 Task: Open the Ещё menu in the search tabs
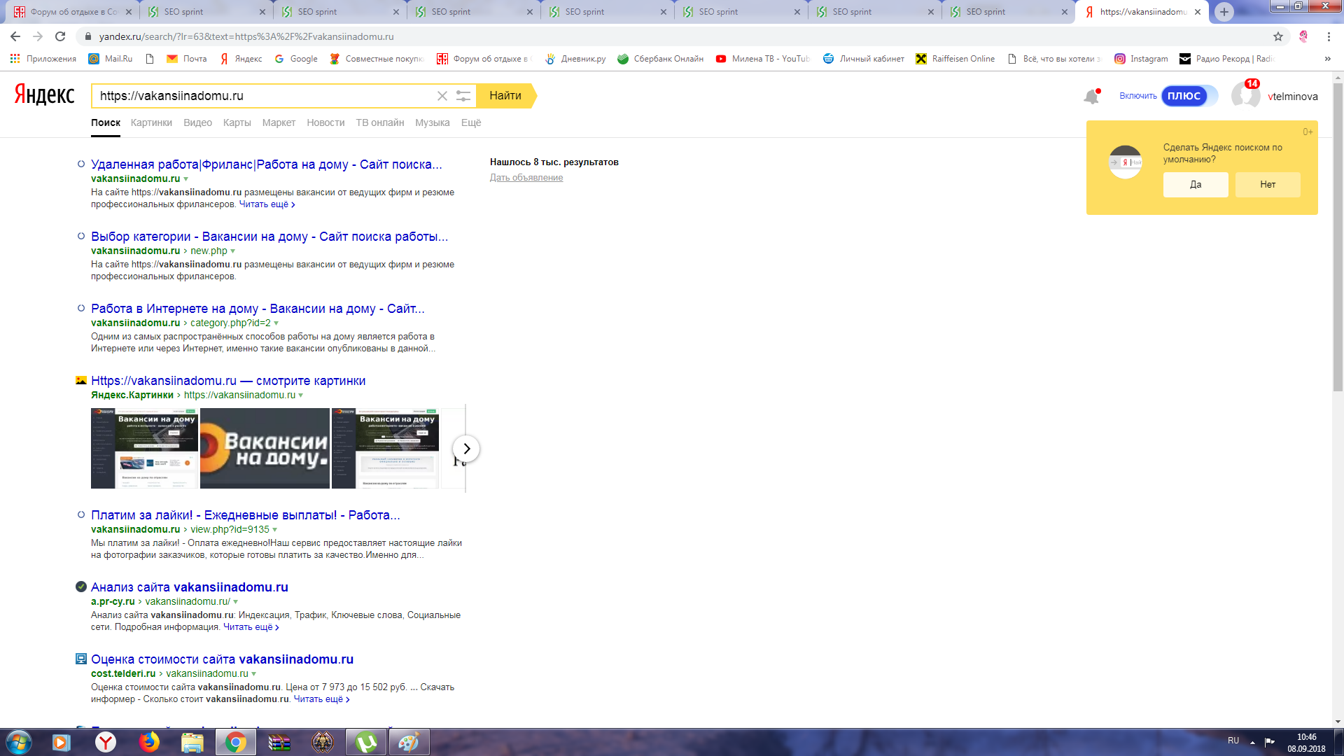click(470, 122)
